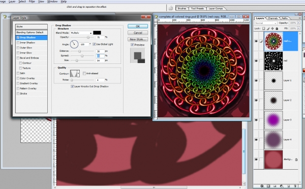Hide the red layer eye
305x189 pixels.
pos(256,61)
